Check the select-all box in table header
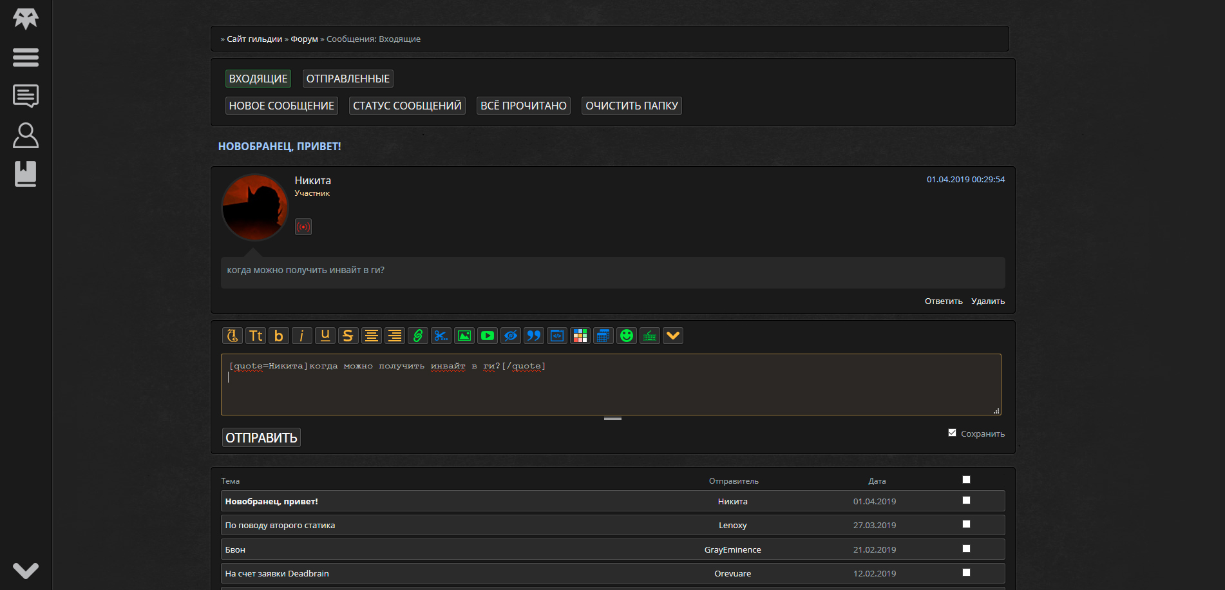The width and height of the screenshot is (1225, 590). coord(966,480)
